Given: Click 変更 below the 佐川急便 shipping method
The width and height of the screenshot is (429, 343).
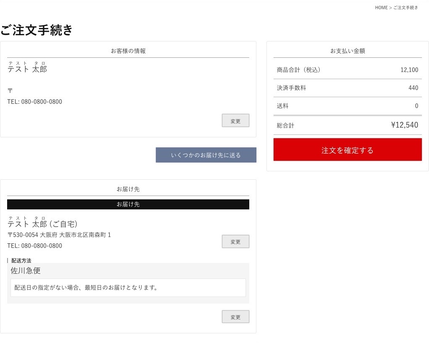Looking at the screenshot, I should [x=235, y=317].
